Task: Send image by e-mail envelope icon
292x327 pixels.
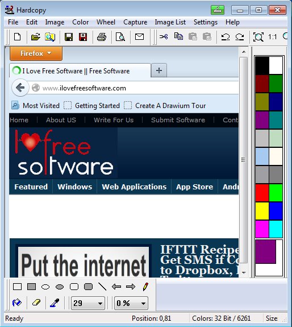Action: coord(139,37)
